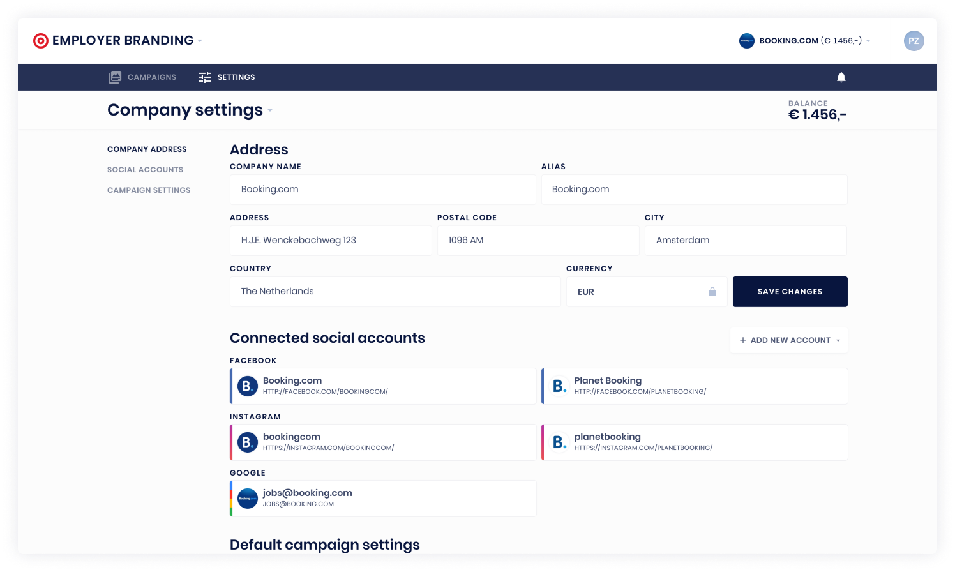Open the Booking.com Facebook account card
This screenshot has height=572, width=955.
(383, 386)
